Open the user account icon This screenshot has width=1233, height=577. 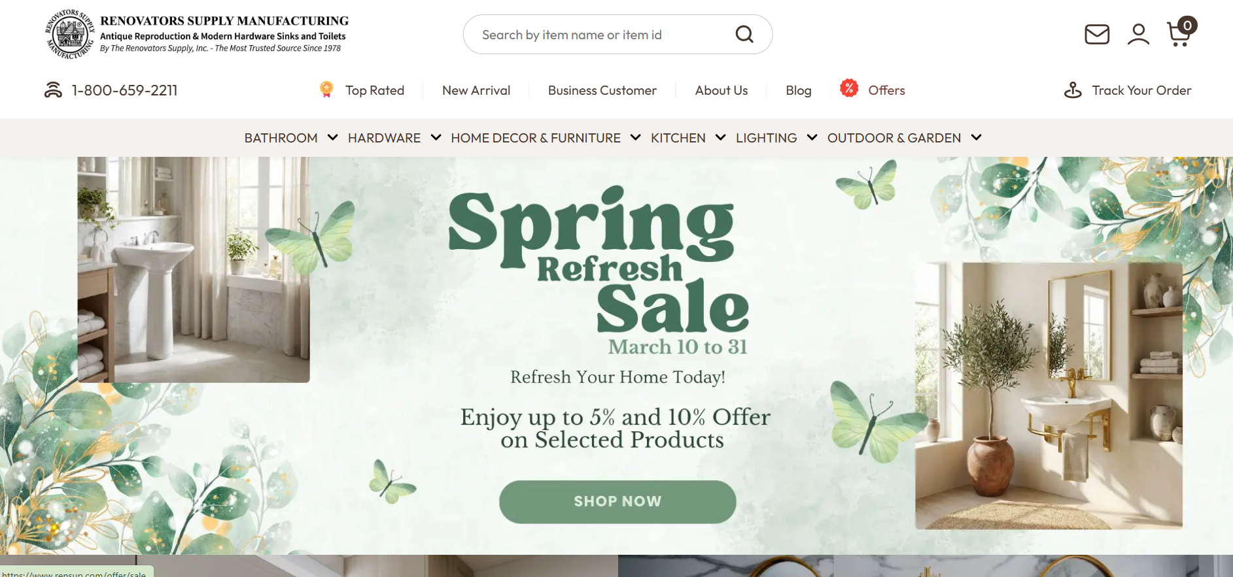[x=1138, y=34]
